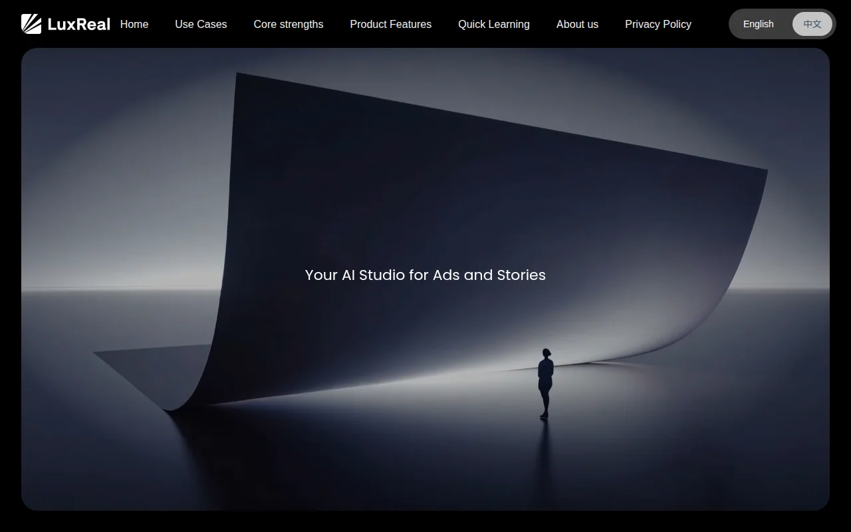This screenshot has height=532, width=851.
Task: Open the Privacy Policy link
Action: coord(658,24)
